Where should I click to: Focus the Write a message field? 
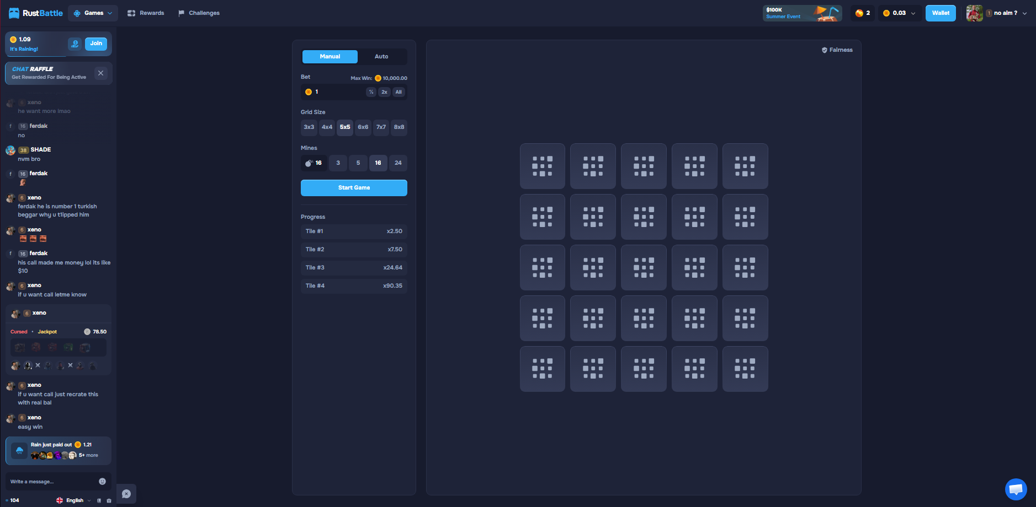point(52,482)
